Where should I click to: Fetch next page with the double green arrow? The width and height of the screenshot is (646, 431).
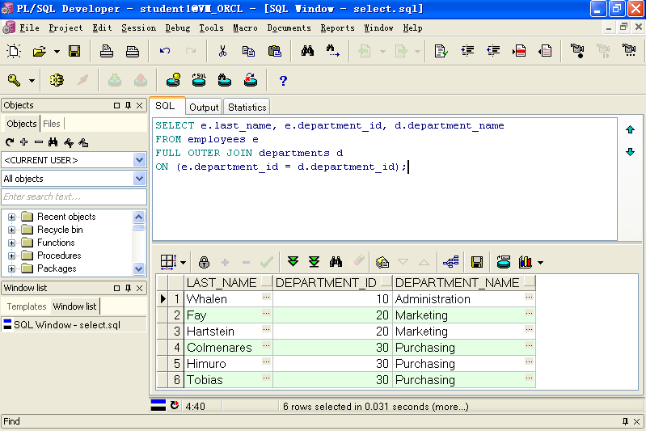point(293,262)
